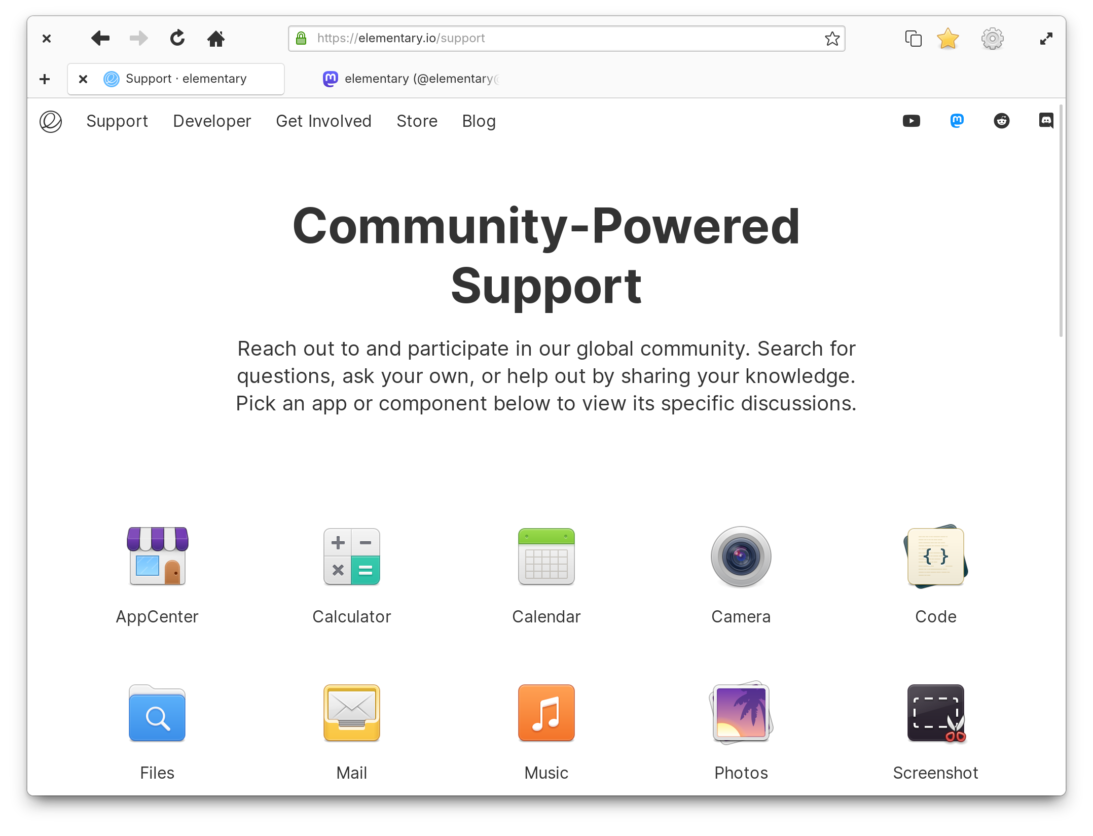The width and height of the screenshot is (1093, 836).
Task: Click the YouTube social icon
Action: point(912,121)
